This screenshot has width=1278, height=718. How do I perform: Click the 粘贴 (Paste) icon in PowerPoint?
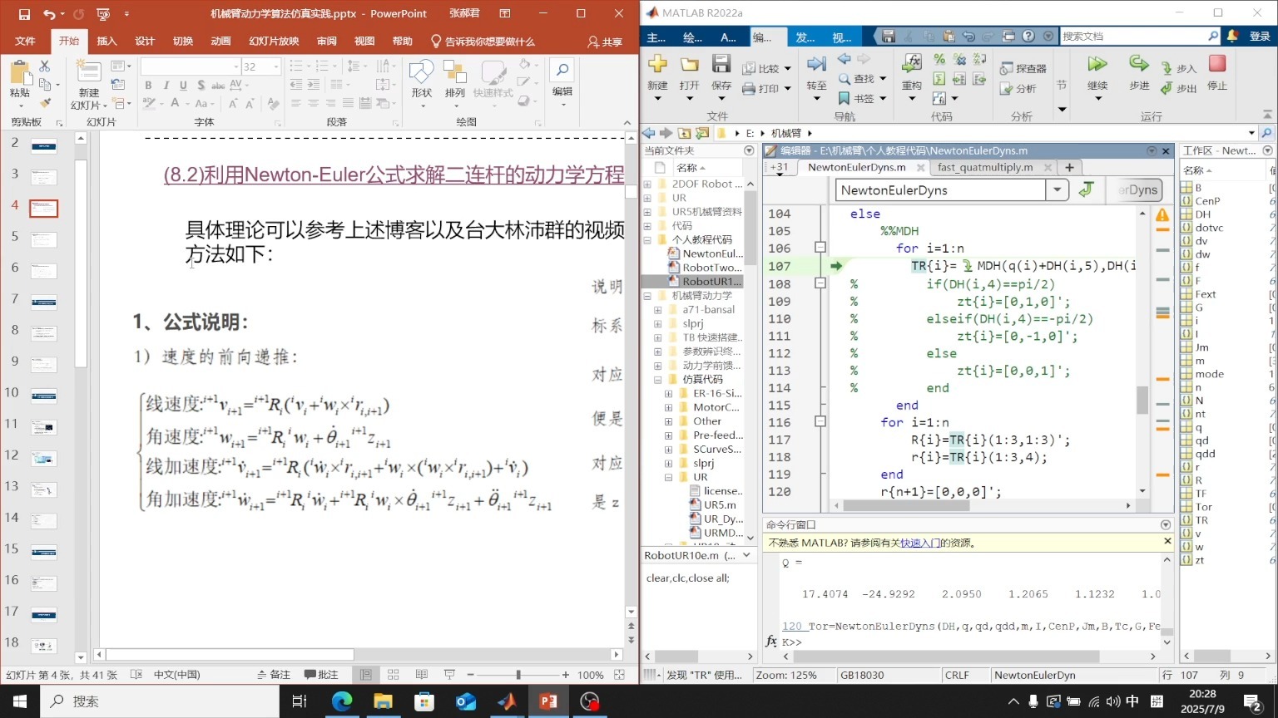pos(20,73)
